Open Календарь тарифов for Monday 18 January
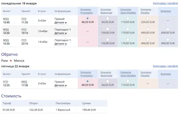 click(x=165, y=3)
